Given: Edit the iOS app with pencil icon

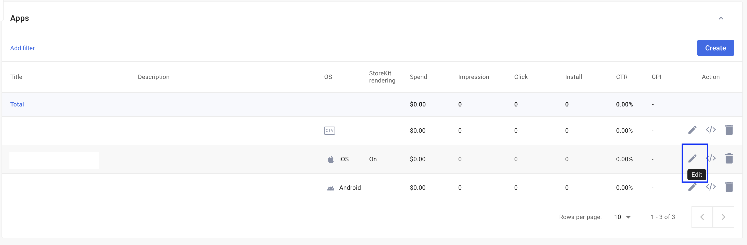Looking at the screenshot, I should [x=692, y=158].
